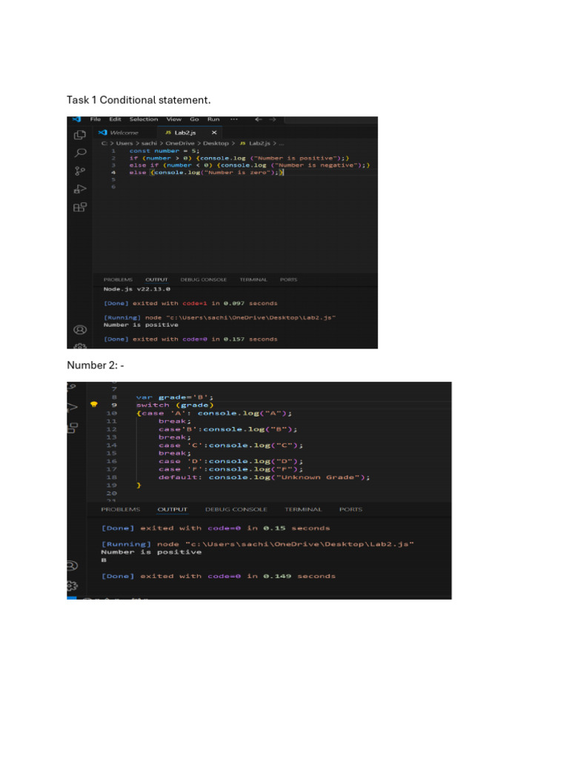Open the Run menu

tap(213, 119)
